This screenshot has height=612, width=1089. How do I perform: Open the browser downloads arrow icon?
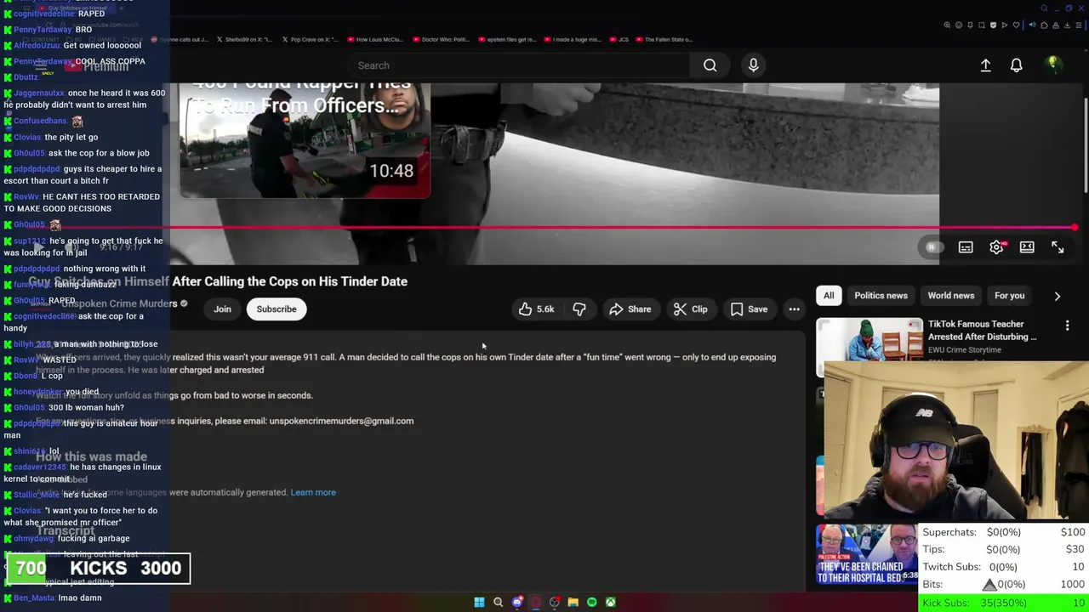[x=1067, y=25]
